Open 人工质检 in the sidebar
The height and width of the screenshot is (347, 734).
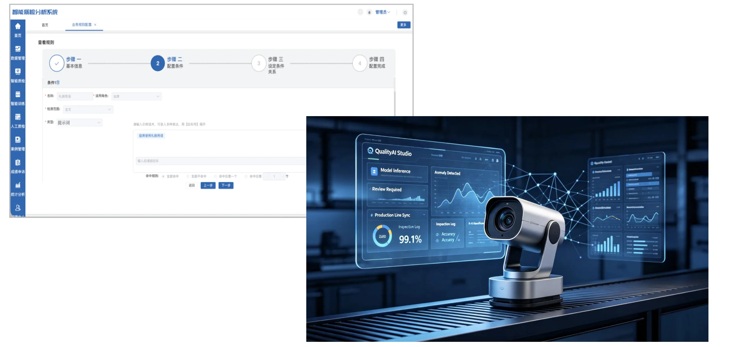click(18, 121)
